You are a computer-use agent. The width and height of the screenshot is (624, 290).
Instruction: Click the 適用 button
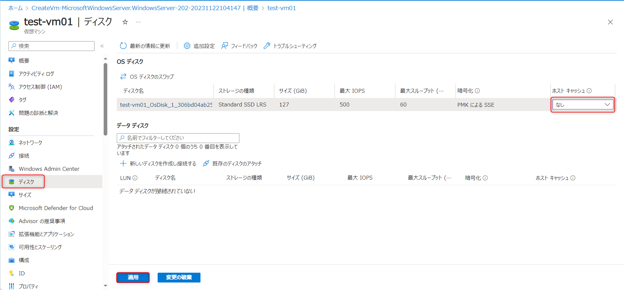tap(133, 277)
